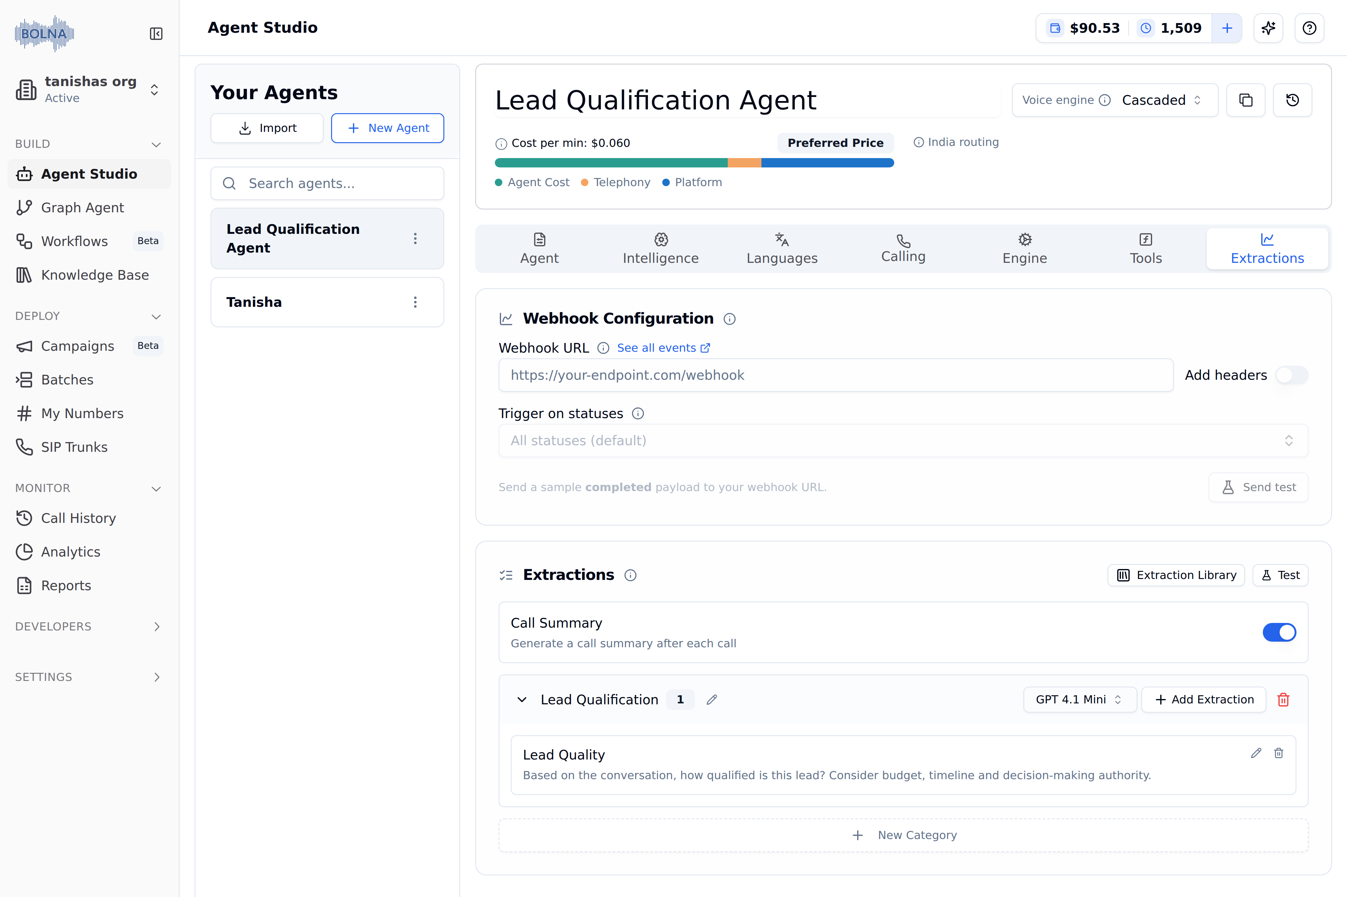
Task: Click the Search agents field
Action: coord(327,184)
